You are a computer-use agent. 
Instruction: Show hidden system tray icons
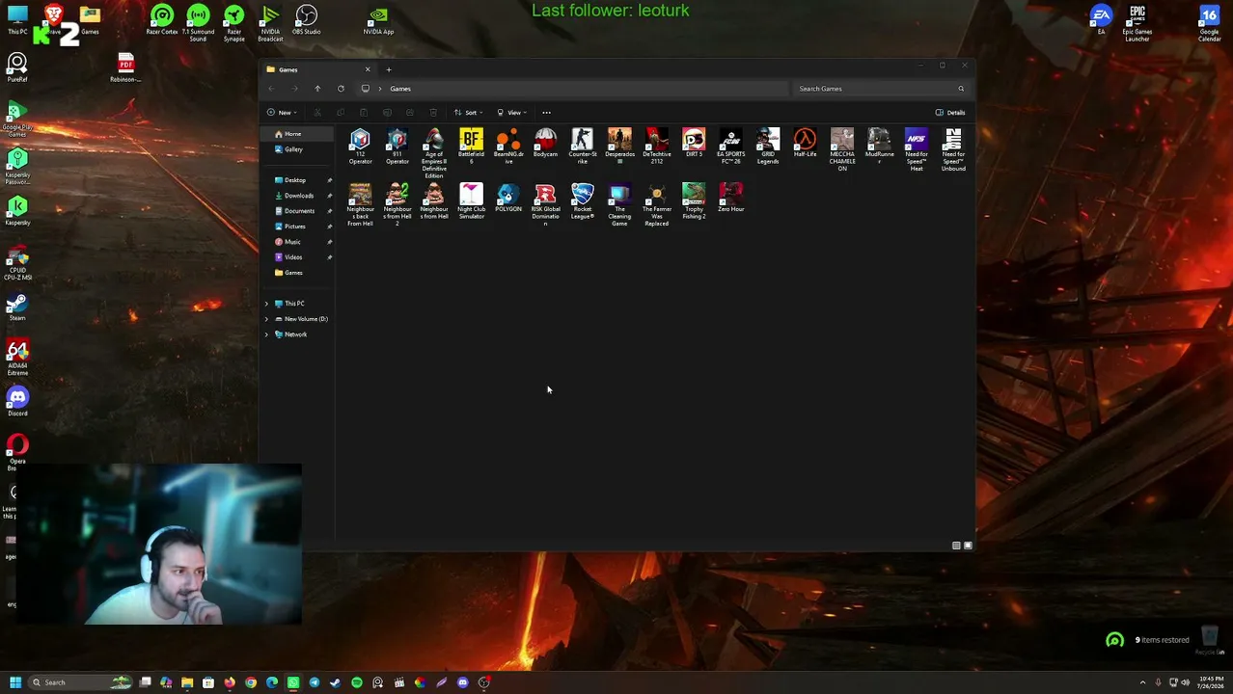(x=1142, y=682)
